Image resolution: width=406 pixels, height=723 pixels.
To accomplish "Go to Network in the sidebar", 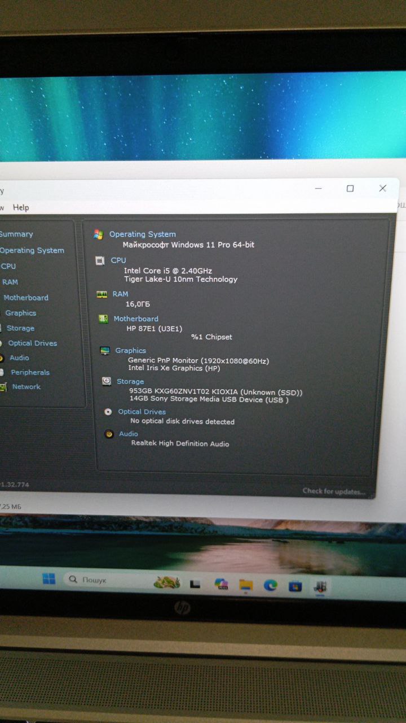I will (x=27, y=387).
